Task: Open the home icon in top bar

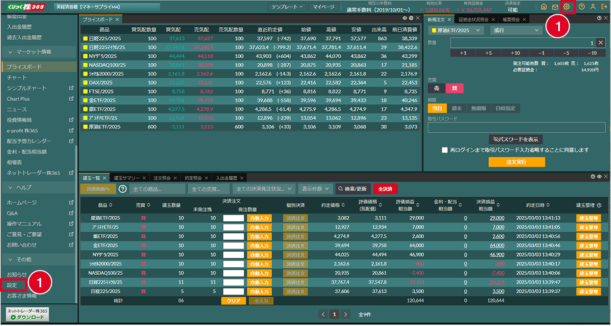Action: 544,7
